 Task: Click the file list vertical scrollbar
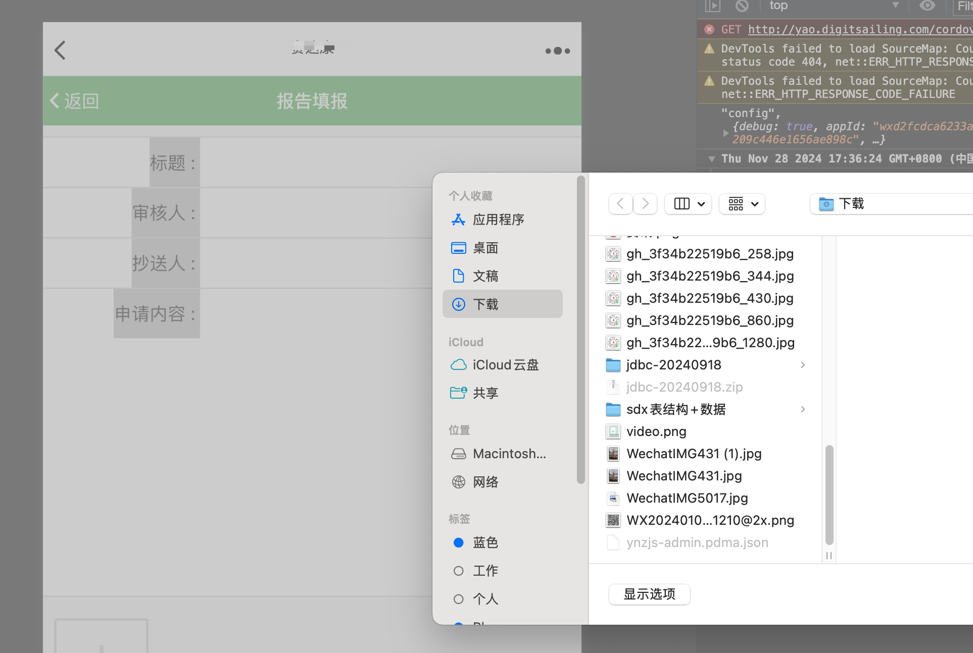pyautogui.click(x=829, y=495)
